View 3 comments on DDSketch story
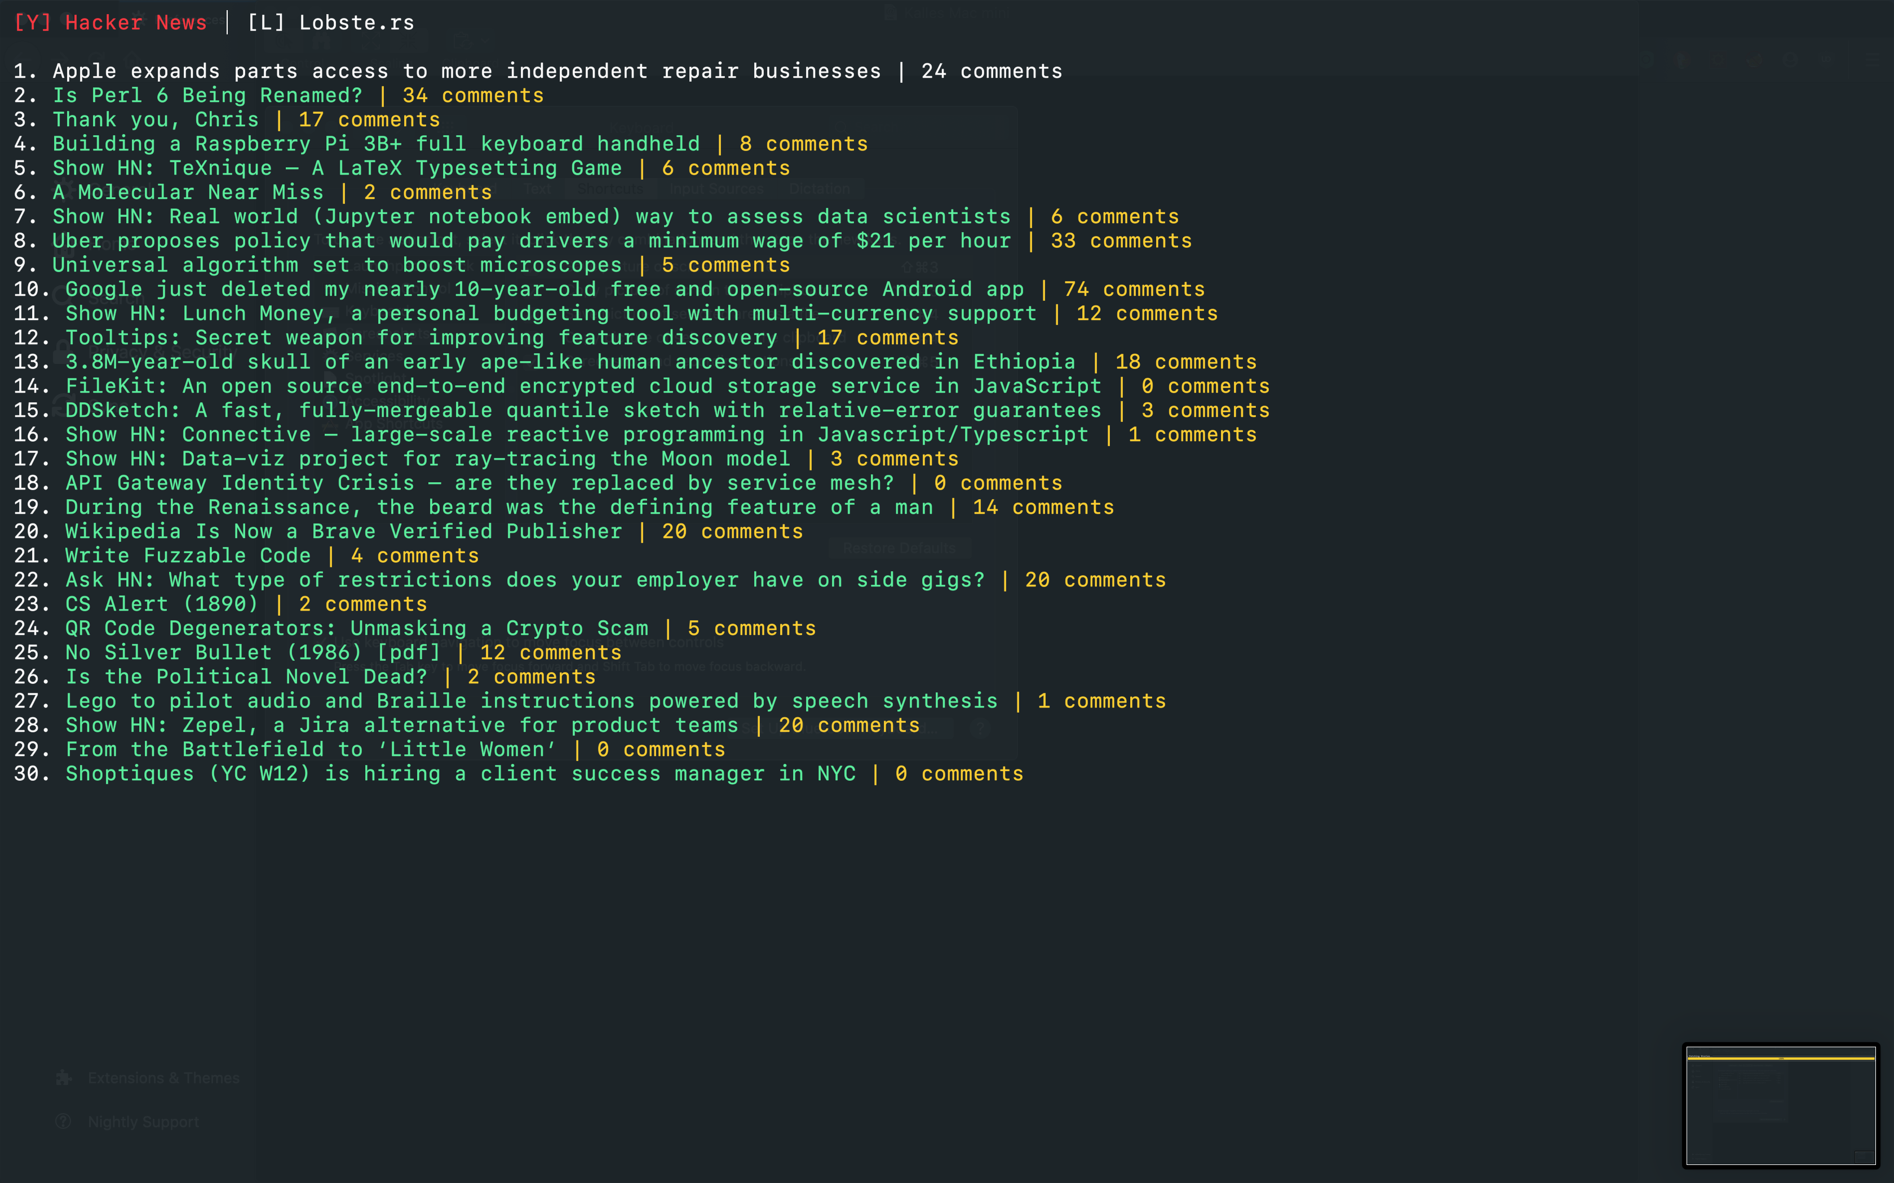 coord(1205,411)
